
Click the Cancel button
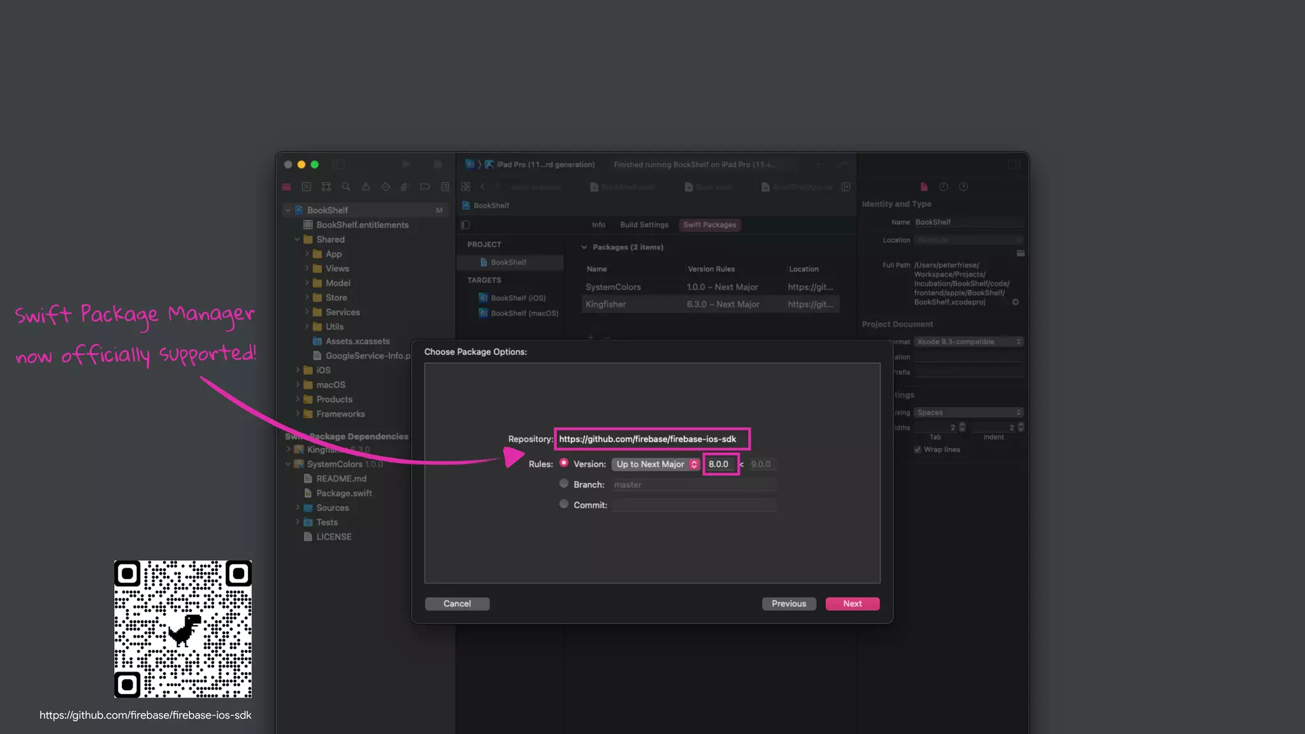pyautogui.click(x=457, y=603)
